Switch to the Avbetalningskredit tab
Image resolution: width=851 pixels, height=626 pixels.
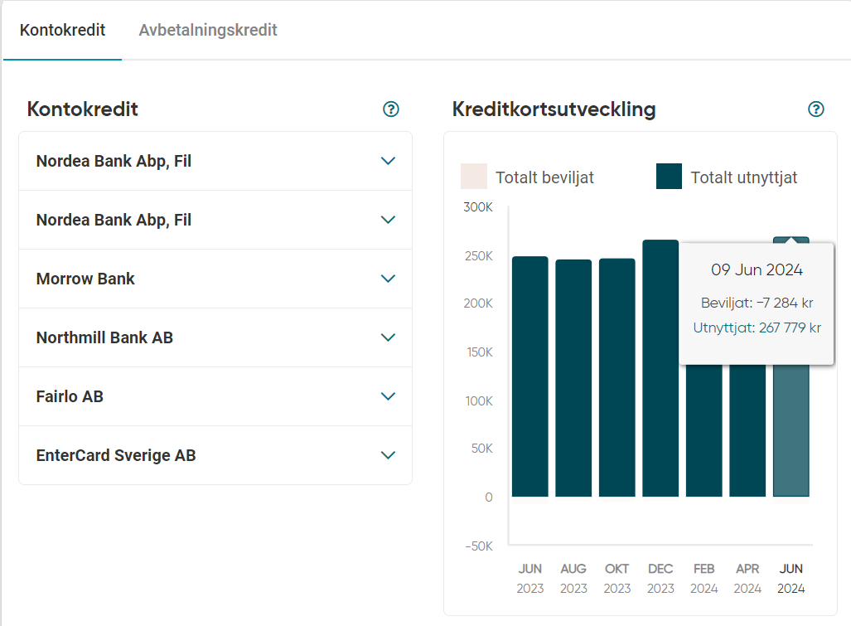tap(208, 31)
